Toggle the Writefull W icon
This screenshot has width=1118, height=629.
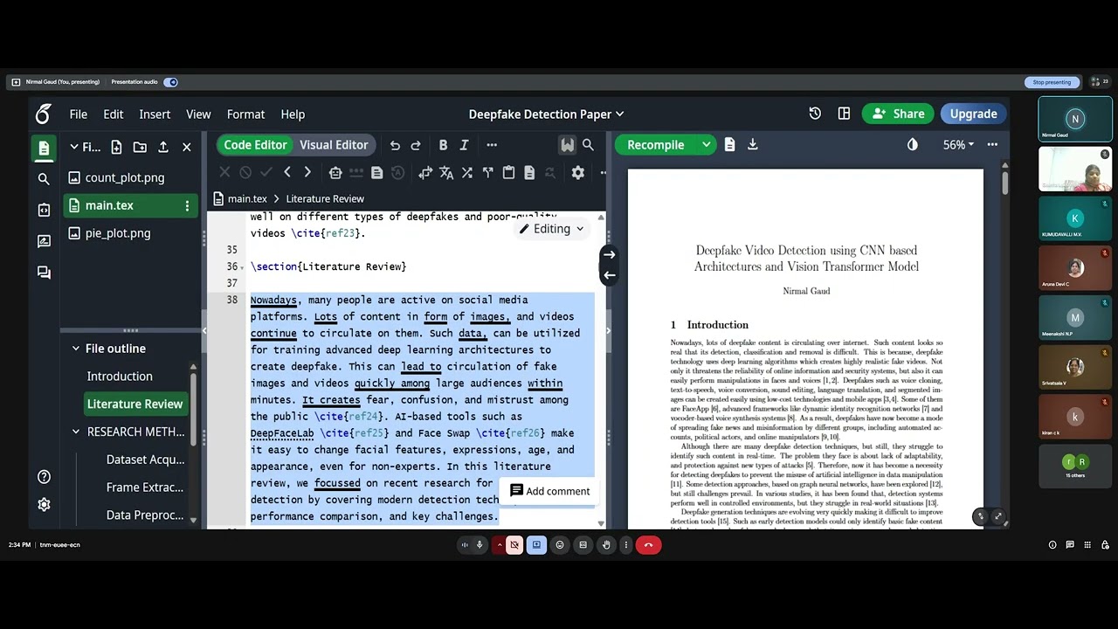tap(568, 145)
